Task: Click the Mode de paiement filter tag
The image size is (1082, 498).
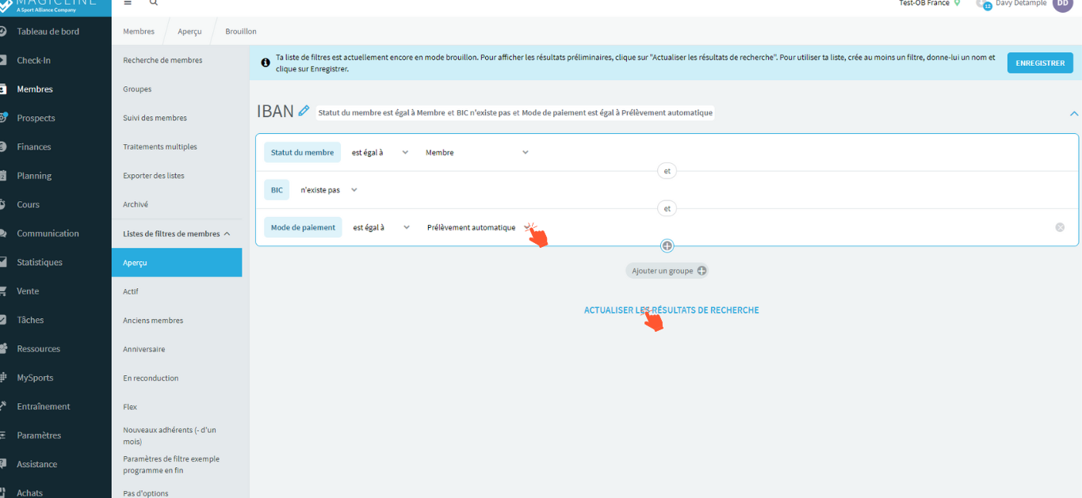Action: click(303, 227)
